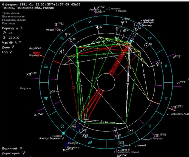Select the Uranus glyph marked 12
This screenshot has height=157, width=189.
tap(117, 29)
